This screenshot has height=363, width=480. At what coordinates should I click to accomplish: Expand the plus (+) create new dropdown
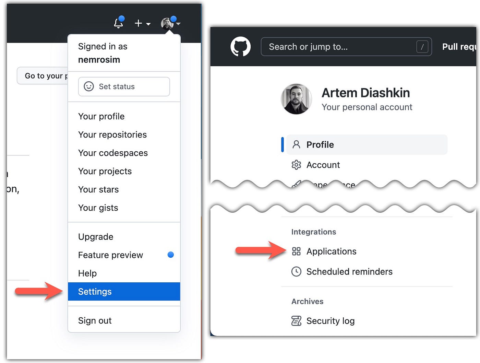pos(142,23)
